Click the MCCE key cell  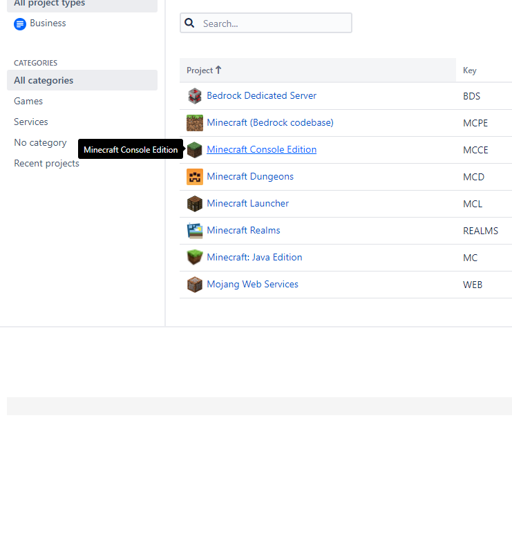[475, 150]
